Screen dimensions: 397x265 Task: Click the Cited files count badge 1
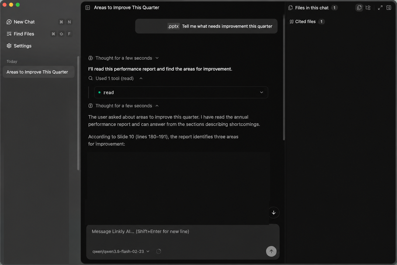click(x=321, y=22)
